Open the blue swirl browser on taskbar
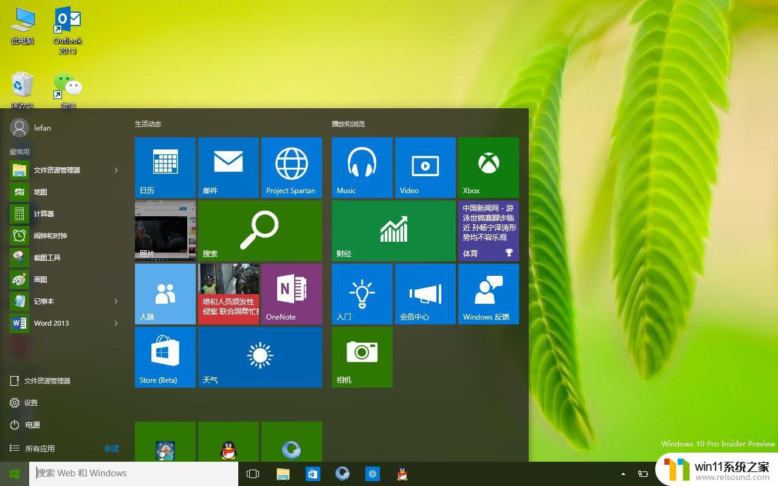The height and width of the screenshot is (486, 778). [x=342, y=474]
